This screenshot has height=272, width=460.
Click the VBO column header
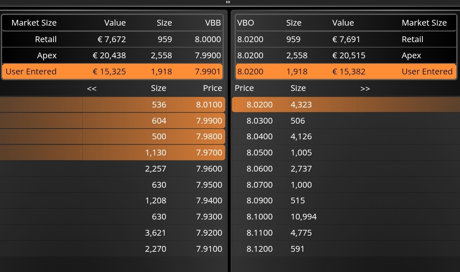pyautogui.click(x=245, y=23)
